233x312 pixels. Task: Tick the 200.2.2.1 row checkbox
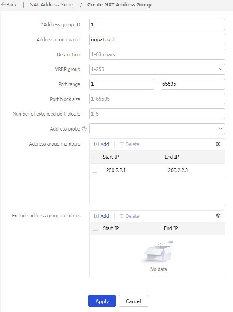click(x=95, y=170)
